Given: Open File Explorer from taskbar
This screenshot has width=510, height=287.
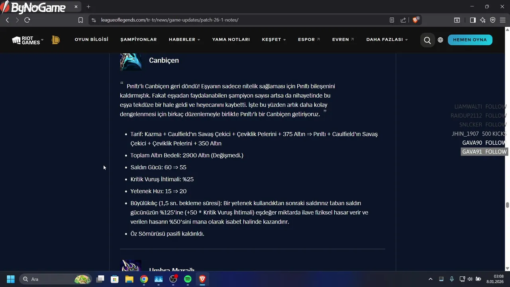Looking at the screenshot, I should 129,279.
